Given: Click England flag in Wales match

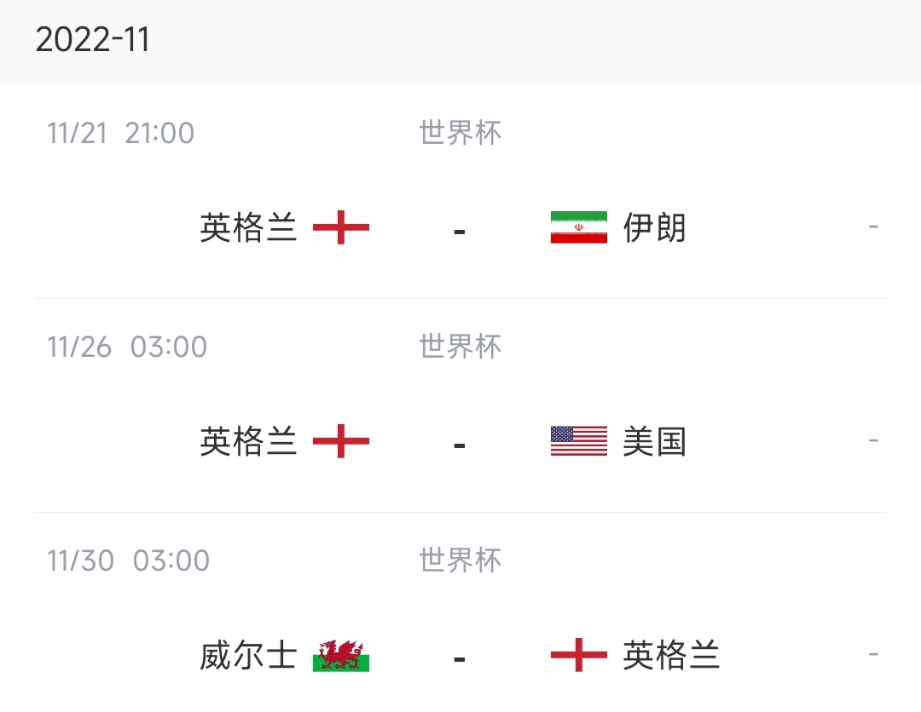Looking at the screenshot, I should (x=578, y=655).
